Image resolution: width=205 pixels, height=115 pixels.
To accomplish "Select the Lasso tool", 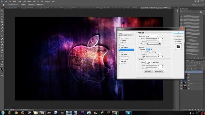I will (x=2, y=17).
